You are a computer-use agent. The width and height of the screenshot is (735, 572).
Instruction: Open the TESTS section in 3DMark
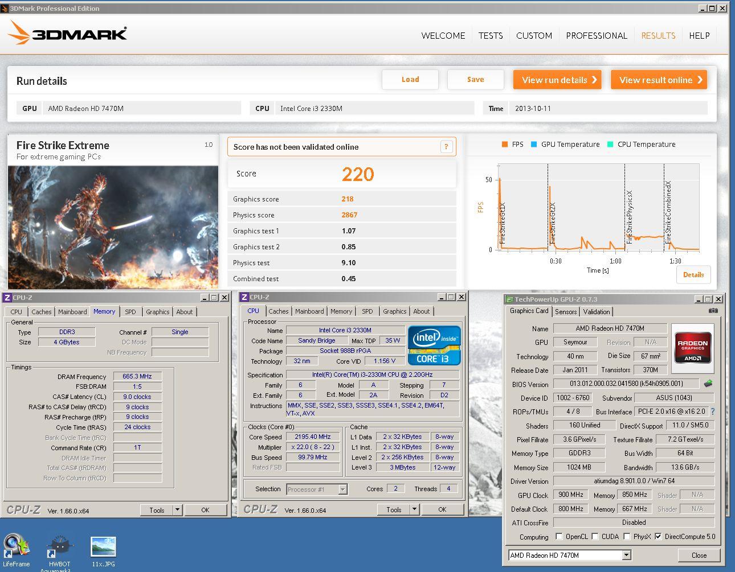(x=491, y=35)
